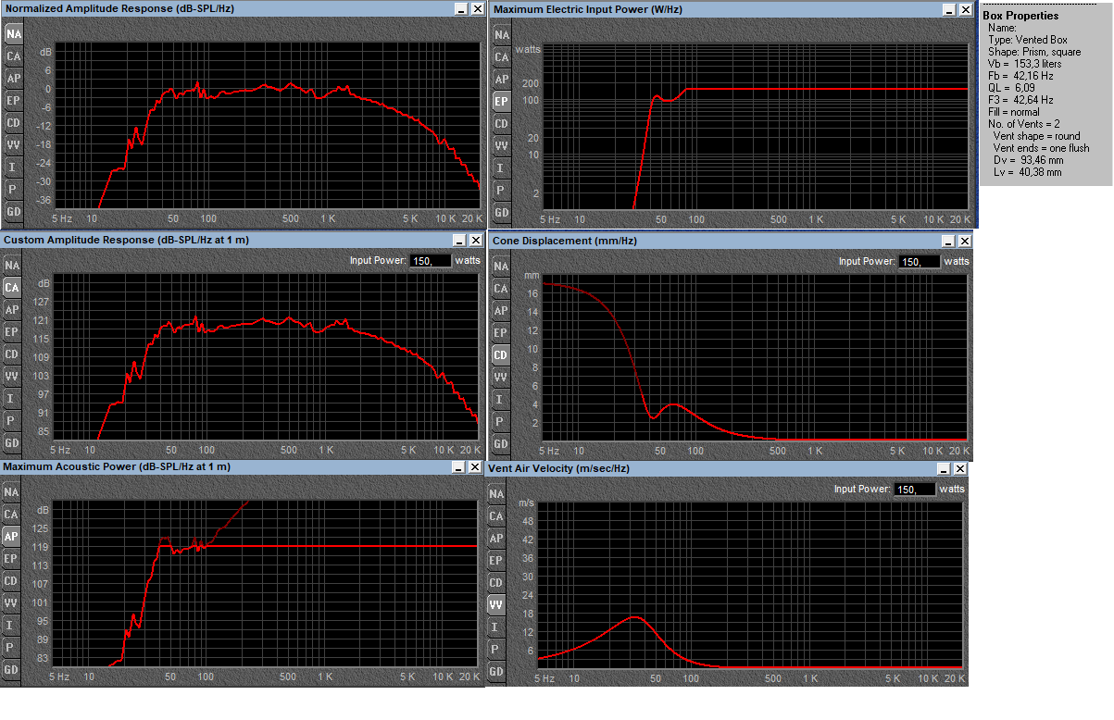The width and height of the screenshot is (1114, 720).
Task: Switch Custom Amplitude Response window to CA graph
Action: click(12, 288)
